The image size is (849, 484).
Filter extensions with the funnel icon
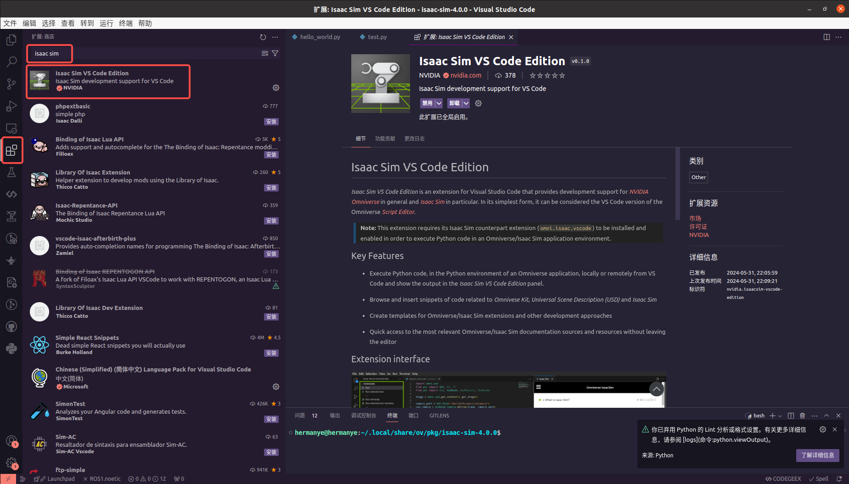[275, 53]
